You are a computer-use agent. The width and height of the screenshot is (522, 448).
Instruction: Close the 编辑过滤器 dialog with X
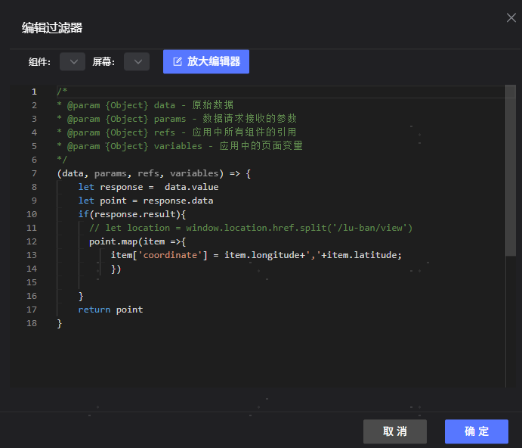511,18
